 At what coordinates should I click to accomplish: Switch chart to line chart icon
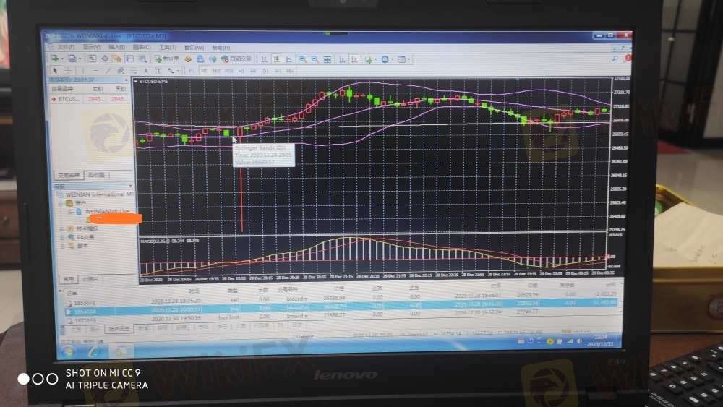point(289,59)
